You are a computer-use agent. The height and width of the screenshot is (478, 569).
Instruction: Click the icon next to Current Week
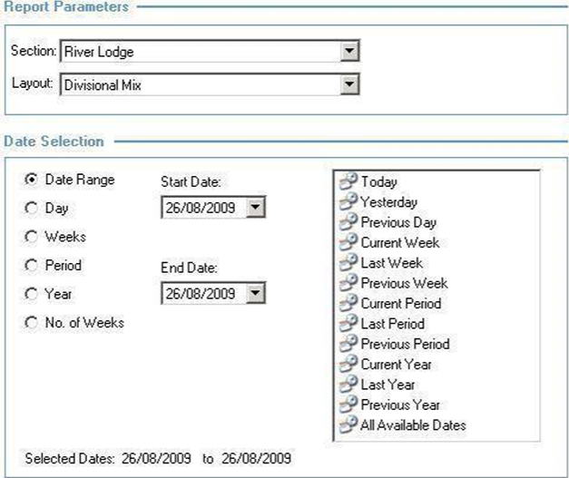point(348,242)
